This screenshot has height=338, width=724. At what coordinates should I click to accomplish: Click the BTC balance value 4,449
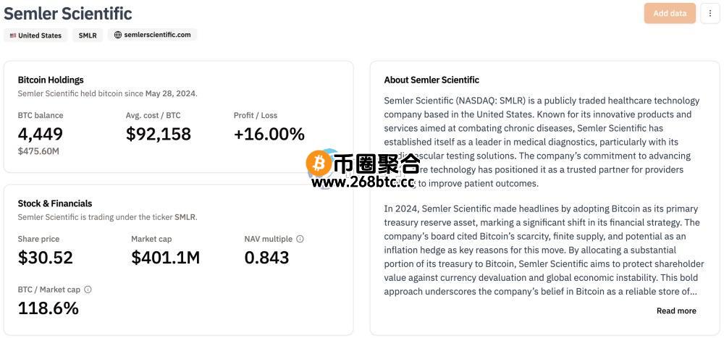[40, 134]
